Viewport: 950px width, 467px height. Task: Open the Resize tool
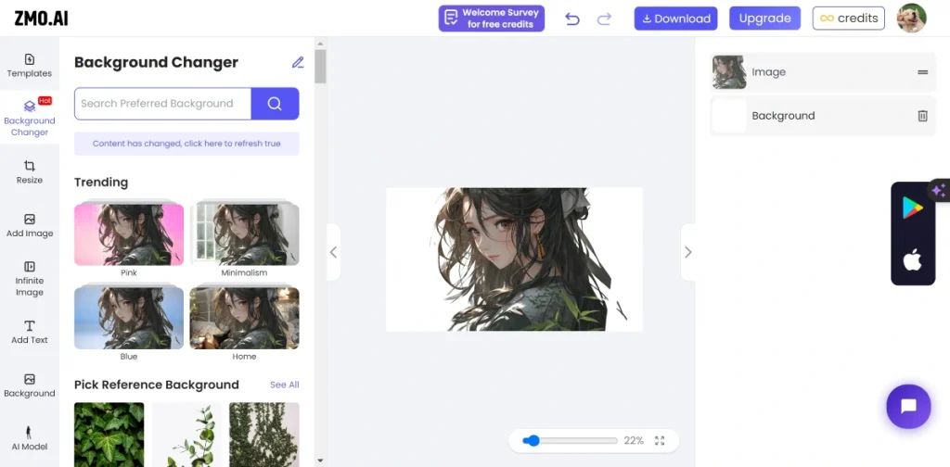coord(29,171)
